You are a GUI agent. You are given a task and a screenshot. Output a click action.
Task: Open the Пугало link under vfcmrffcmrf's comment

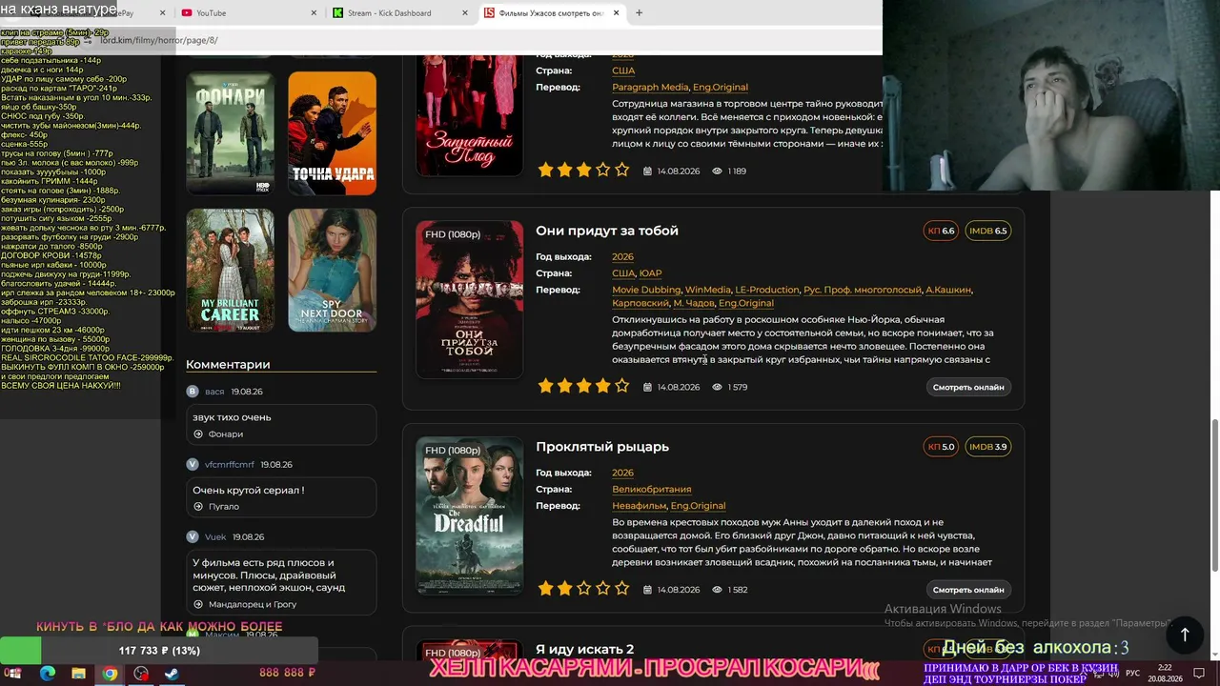[x=223, y=507]
